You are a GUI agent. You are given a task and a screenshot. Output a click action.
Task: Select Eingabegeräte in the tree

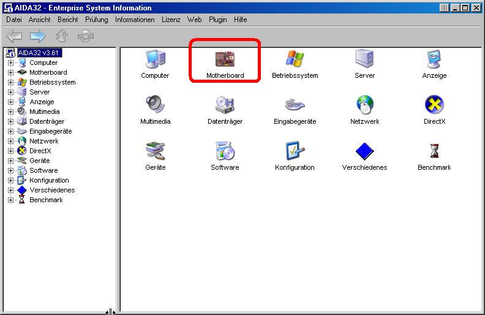(x=50, y=131)
